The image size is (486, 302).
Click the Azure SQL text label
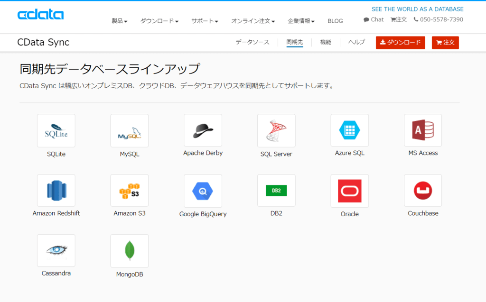pyautogui.click(x=350, y=153)
